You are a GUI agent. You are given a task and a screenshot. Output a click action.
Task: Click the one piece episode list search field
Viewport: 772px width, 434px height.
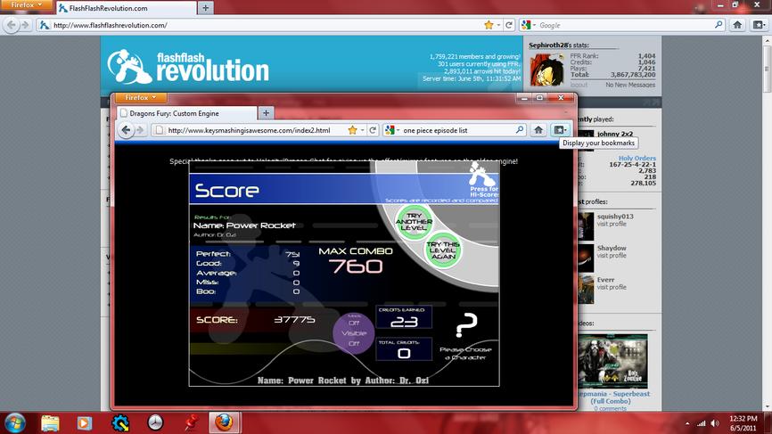458,130
